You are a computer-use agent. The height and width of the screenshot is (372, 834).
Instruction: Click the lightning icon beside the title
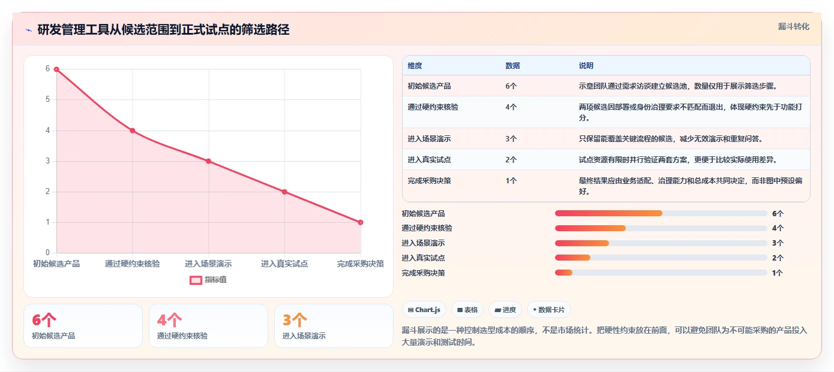point(28,30)
